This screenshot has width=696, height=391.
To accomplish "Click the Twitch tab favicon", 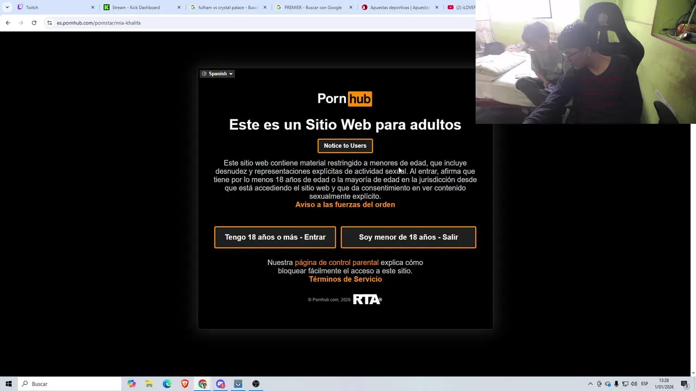I will pos(20,8).
